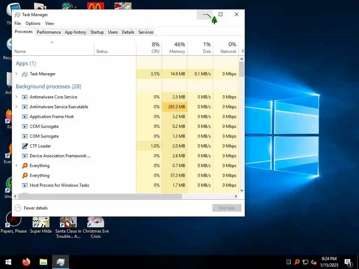Image resolution: width=359 pixels, height=269 pixels.
Task: Open Firefox from the taskbar
Action: (26, 262)
